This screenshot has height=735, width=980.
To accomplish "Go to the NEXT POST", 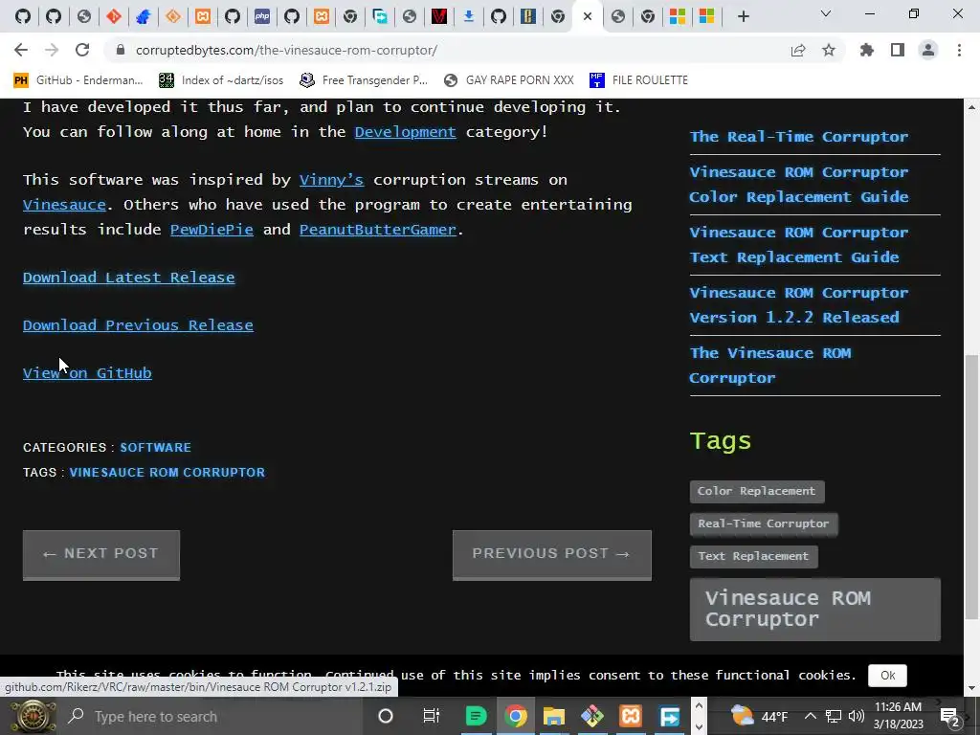I will tap(101, 555).
